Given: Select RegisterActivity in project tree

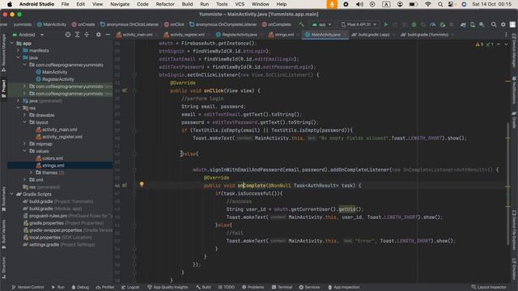Looking at the screenshot, I should coord(57,79).
